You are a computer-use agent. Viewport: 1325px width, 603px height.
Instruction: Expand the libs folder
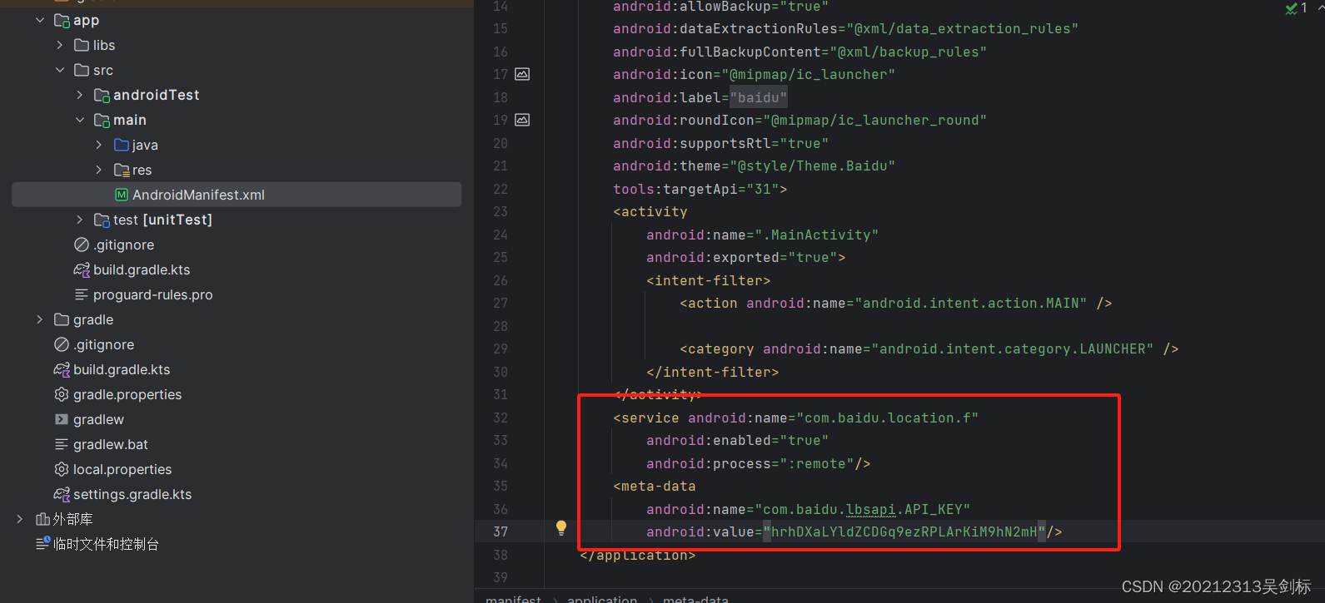60,45
